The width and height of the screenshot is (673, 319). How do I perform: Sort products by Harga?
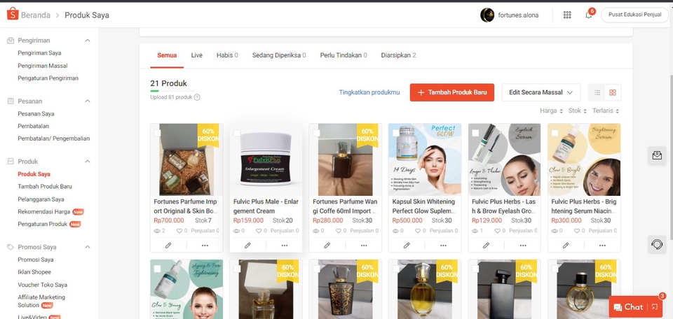[551, 111]
